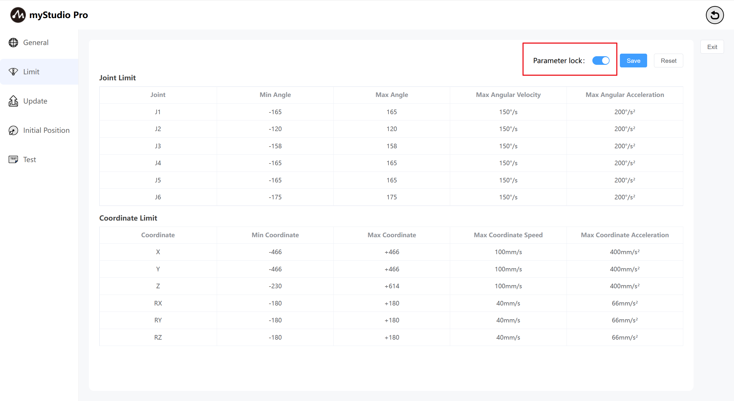Click Z Max Coordinate value +614

pyautogui.click(x=392, y=286)
